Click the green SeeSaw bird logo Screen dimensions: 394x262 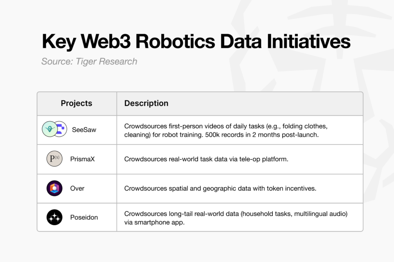(x=50, y=129)
